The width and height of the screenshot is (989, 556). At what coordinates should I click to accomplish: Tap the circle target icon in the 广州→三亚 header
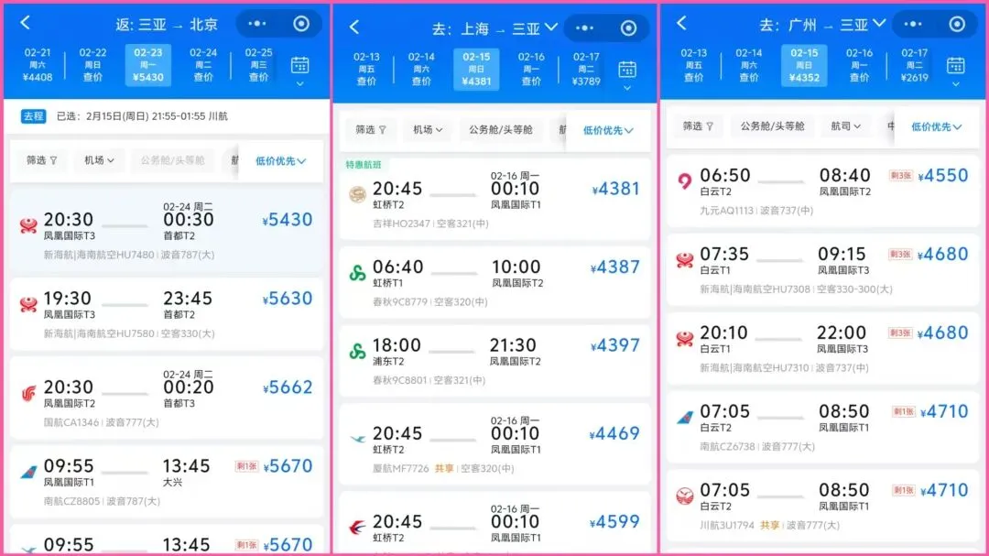point(957,25)
